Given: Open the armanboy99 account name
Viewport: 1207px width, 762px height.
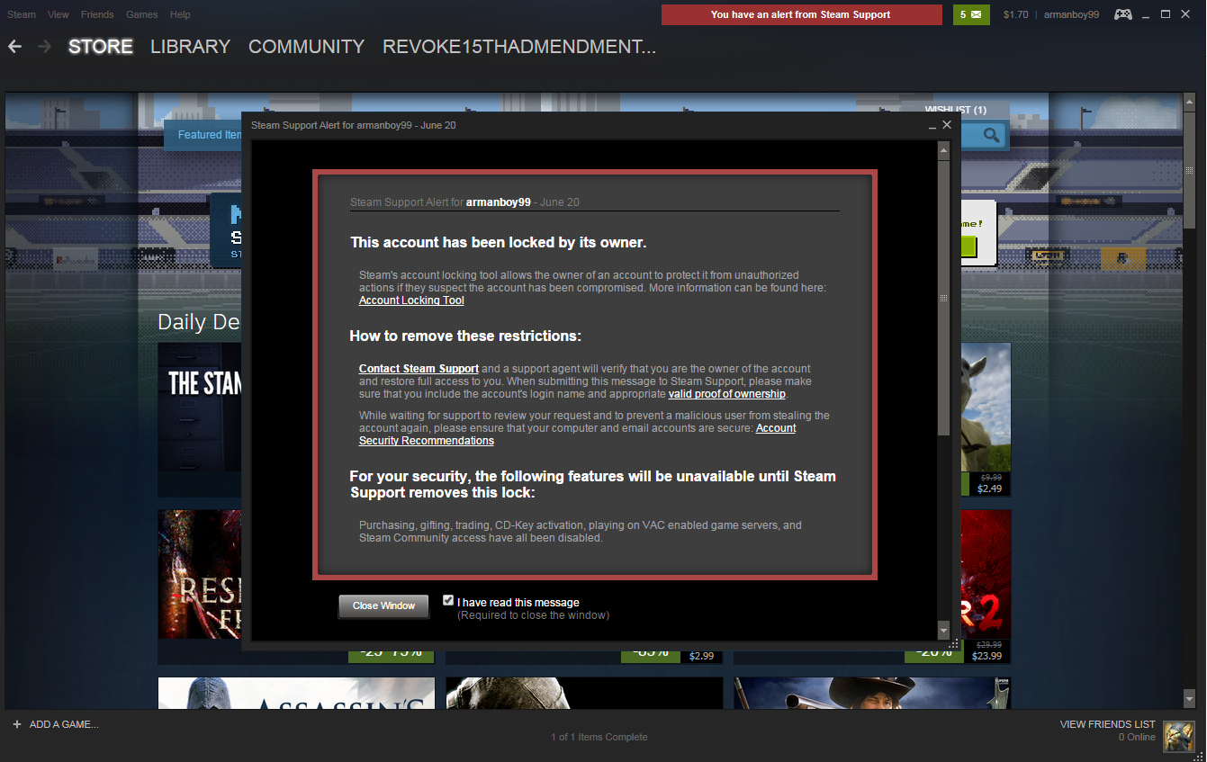Looking at the screenshot, I should tap(1072, 14).
